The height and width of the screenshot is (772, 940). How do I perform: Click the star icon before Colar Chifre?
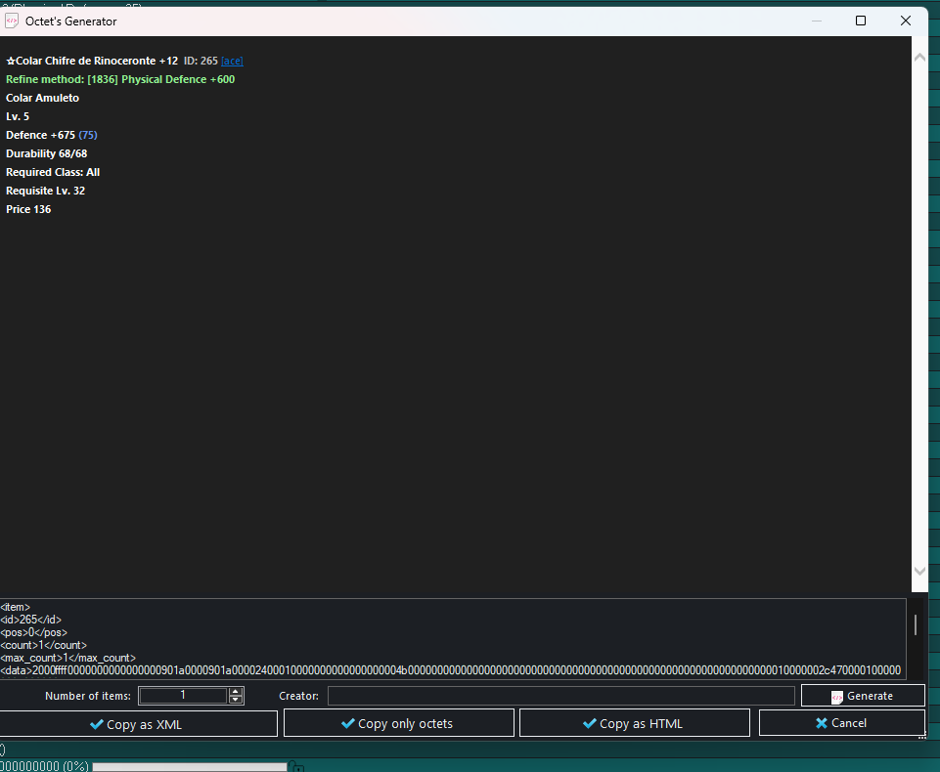click(x=11, y=62)
